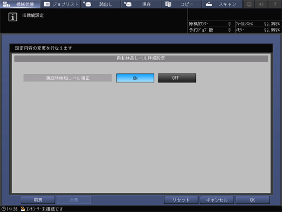Click the コントローラー未接続 warning icon
Viewport: 282px width, 212px height.
(x=23, y=209)
